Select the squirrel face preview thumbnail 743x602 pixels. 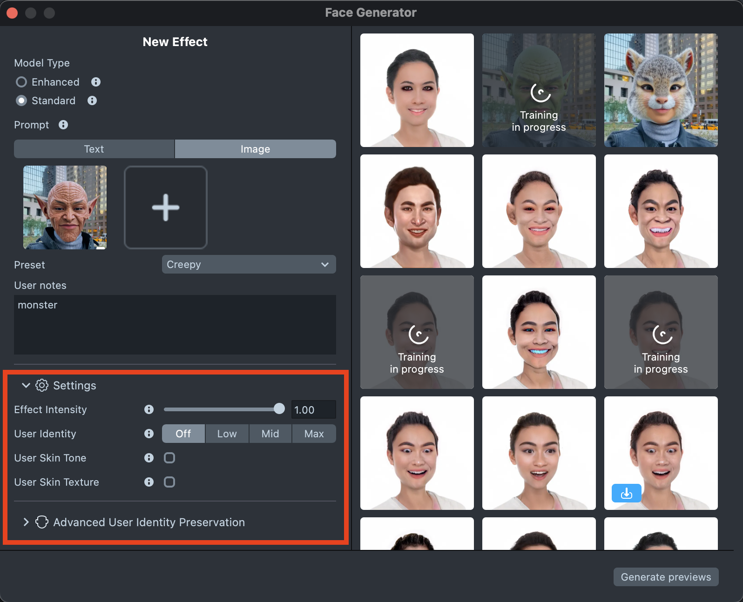pos(661,90)
